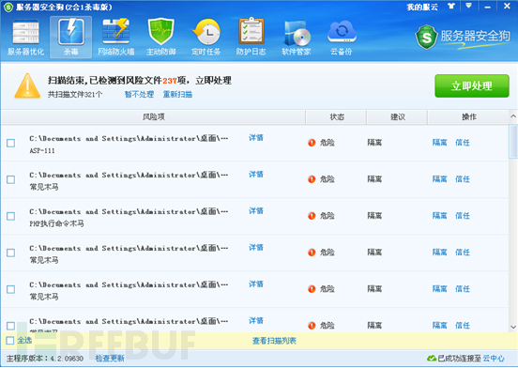The height and width of the screenshot is (368, 518).
Task: Click the red danger icon in PHP执行命令木马 row
Action: [312, 216]
